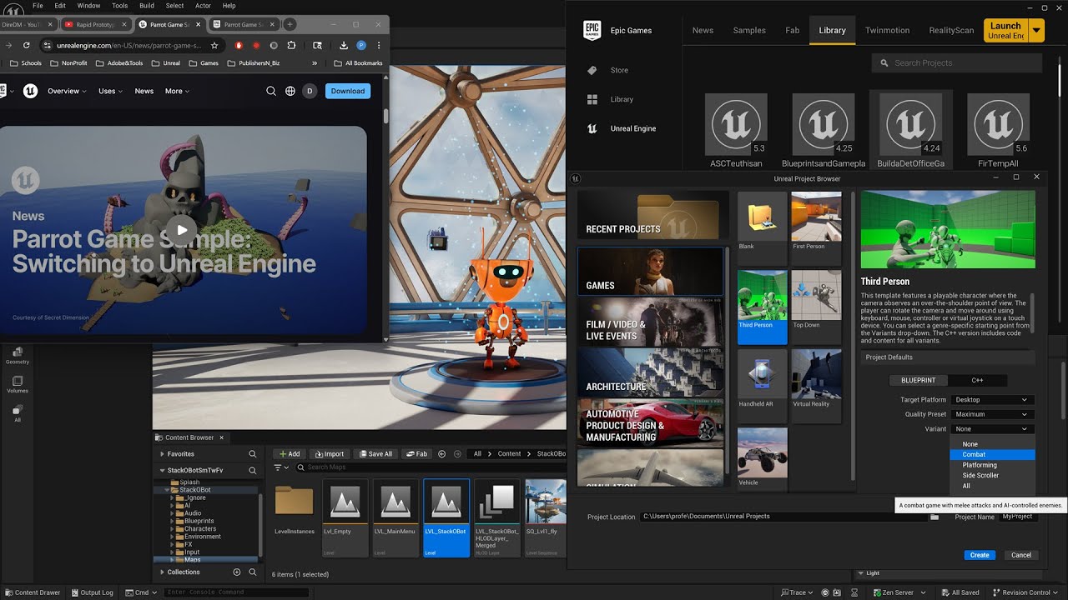Viewport: 1068px width, 600px height.
Task: Click Add in the Content Browser
Action: coord(289,454)
